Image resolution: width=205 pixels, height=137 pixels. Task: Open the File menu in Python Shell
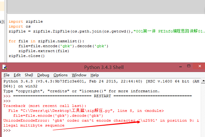pyautogui.click(x=6, y=75)
